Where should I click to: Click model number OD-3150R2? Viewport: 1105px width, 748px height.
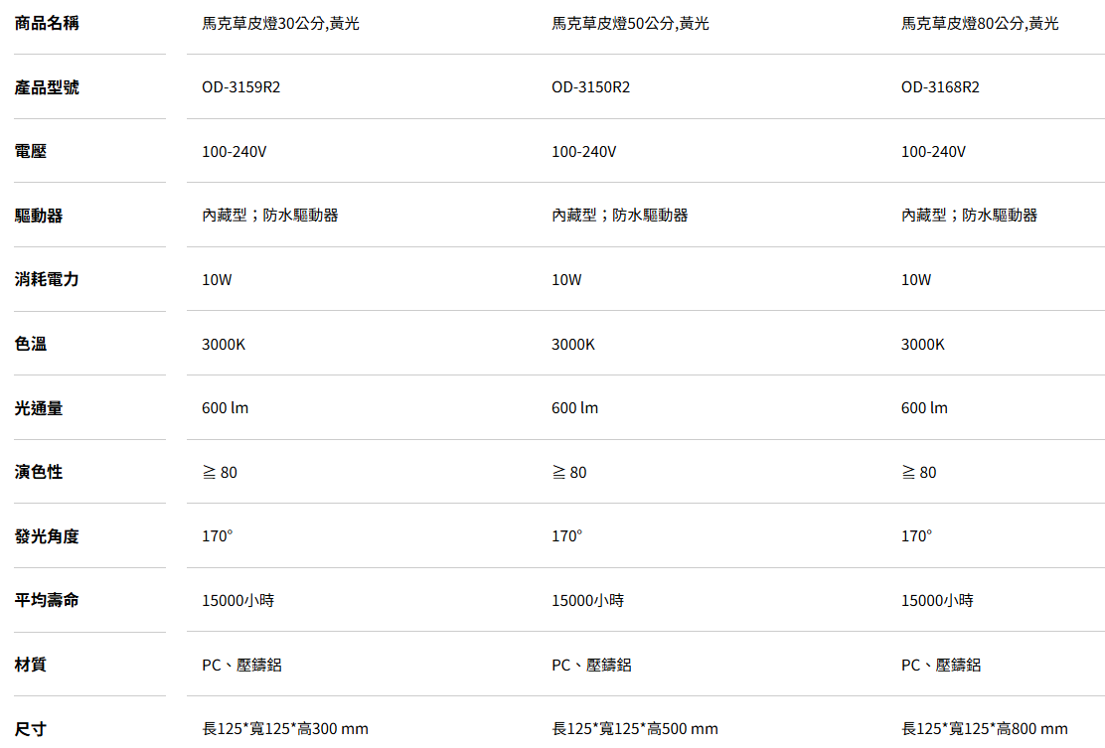click(x=591, y=87)
